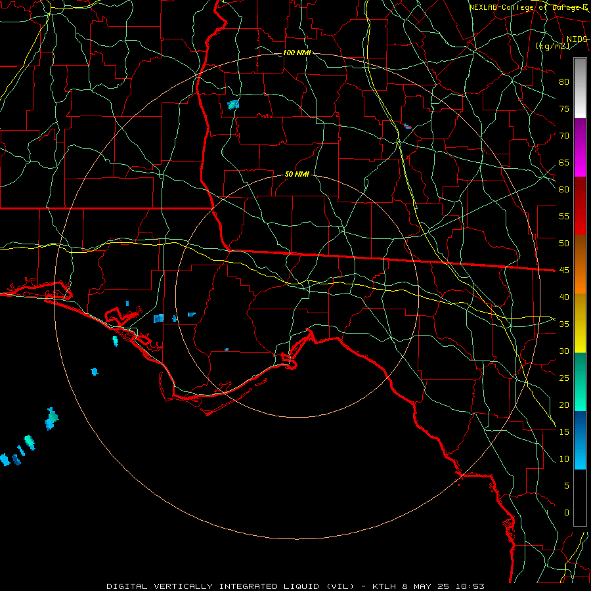Image resolution: width=591 pixels, height=591 pixels.
Task: Click the [kg/m2] units label
Action: pos(552,46)
